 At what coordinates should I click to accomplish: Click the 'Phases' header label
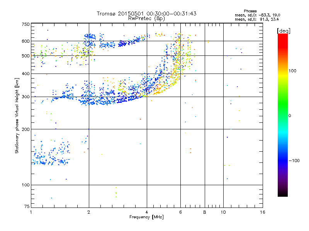click(250, 11)
